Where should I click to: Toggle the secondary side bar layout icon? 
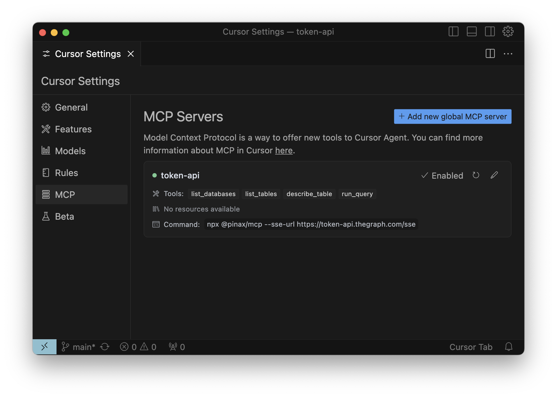490,31
